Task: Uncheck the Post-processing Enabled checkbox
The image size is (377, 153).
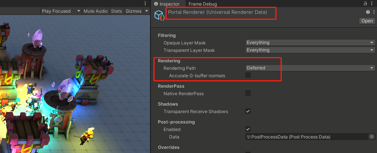Action: (248, 129)
